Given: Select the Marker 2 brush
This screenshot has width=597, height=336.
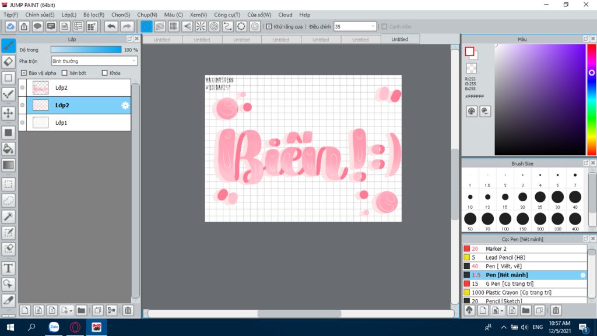Looking at the screenshot, I should pos(525,249).
